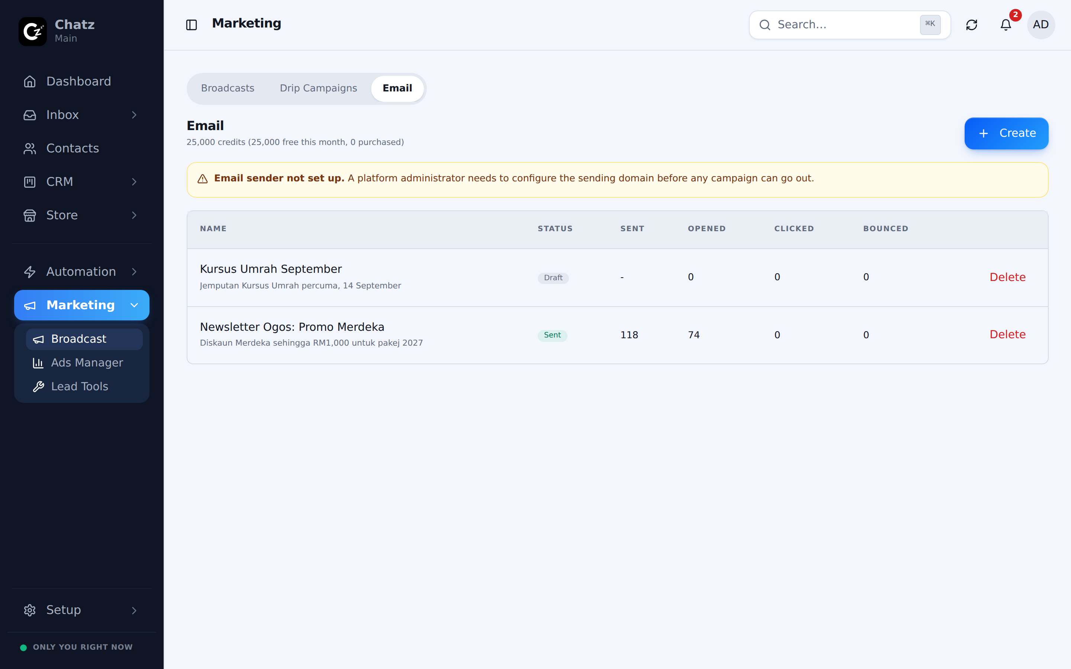Open the notifications bell
Screen dimensions: 1071x669
click(1006, 25)
